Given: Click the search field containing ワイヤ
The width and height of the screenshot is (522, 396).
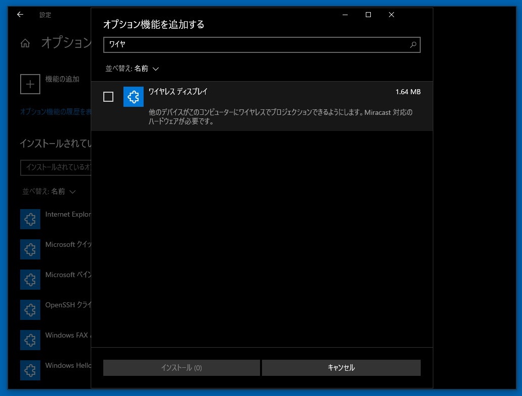Looking at the screenshot, I should click(x=252, y=45).
